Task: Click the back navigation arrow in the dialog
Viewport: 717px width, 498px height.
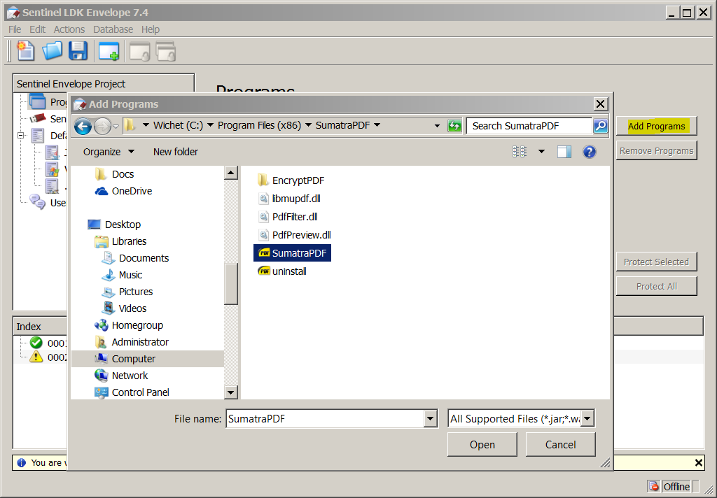Action: click(x=83, y=126)
